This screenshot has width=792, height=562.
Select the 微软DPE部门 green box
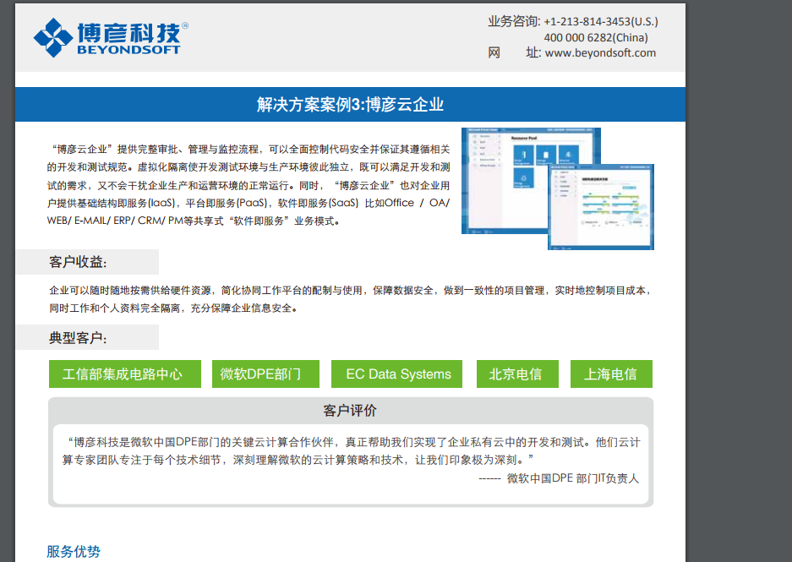(x=265, y=374)
